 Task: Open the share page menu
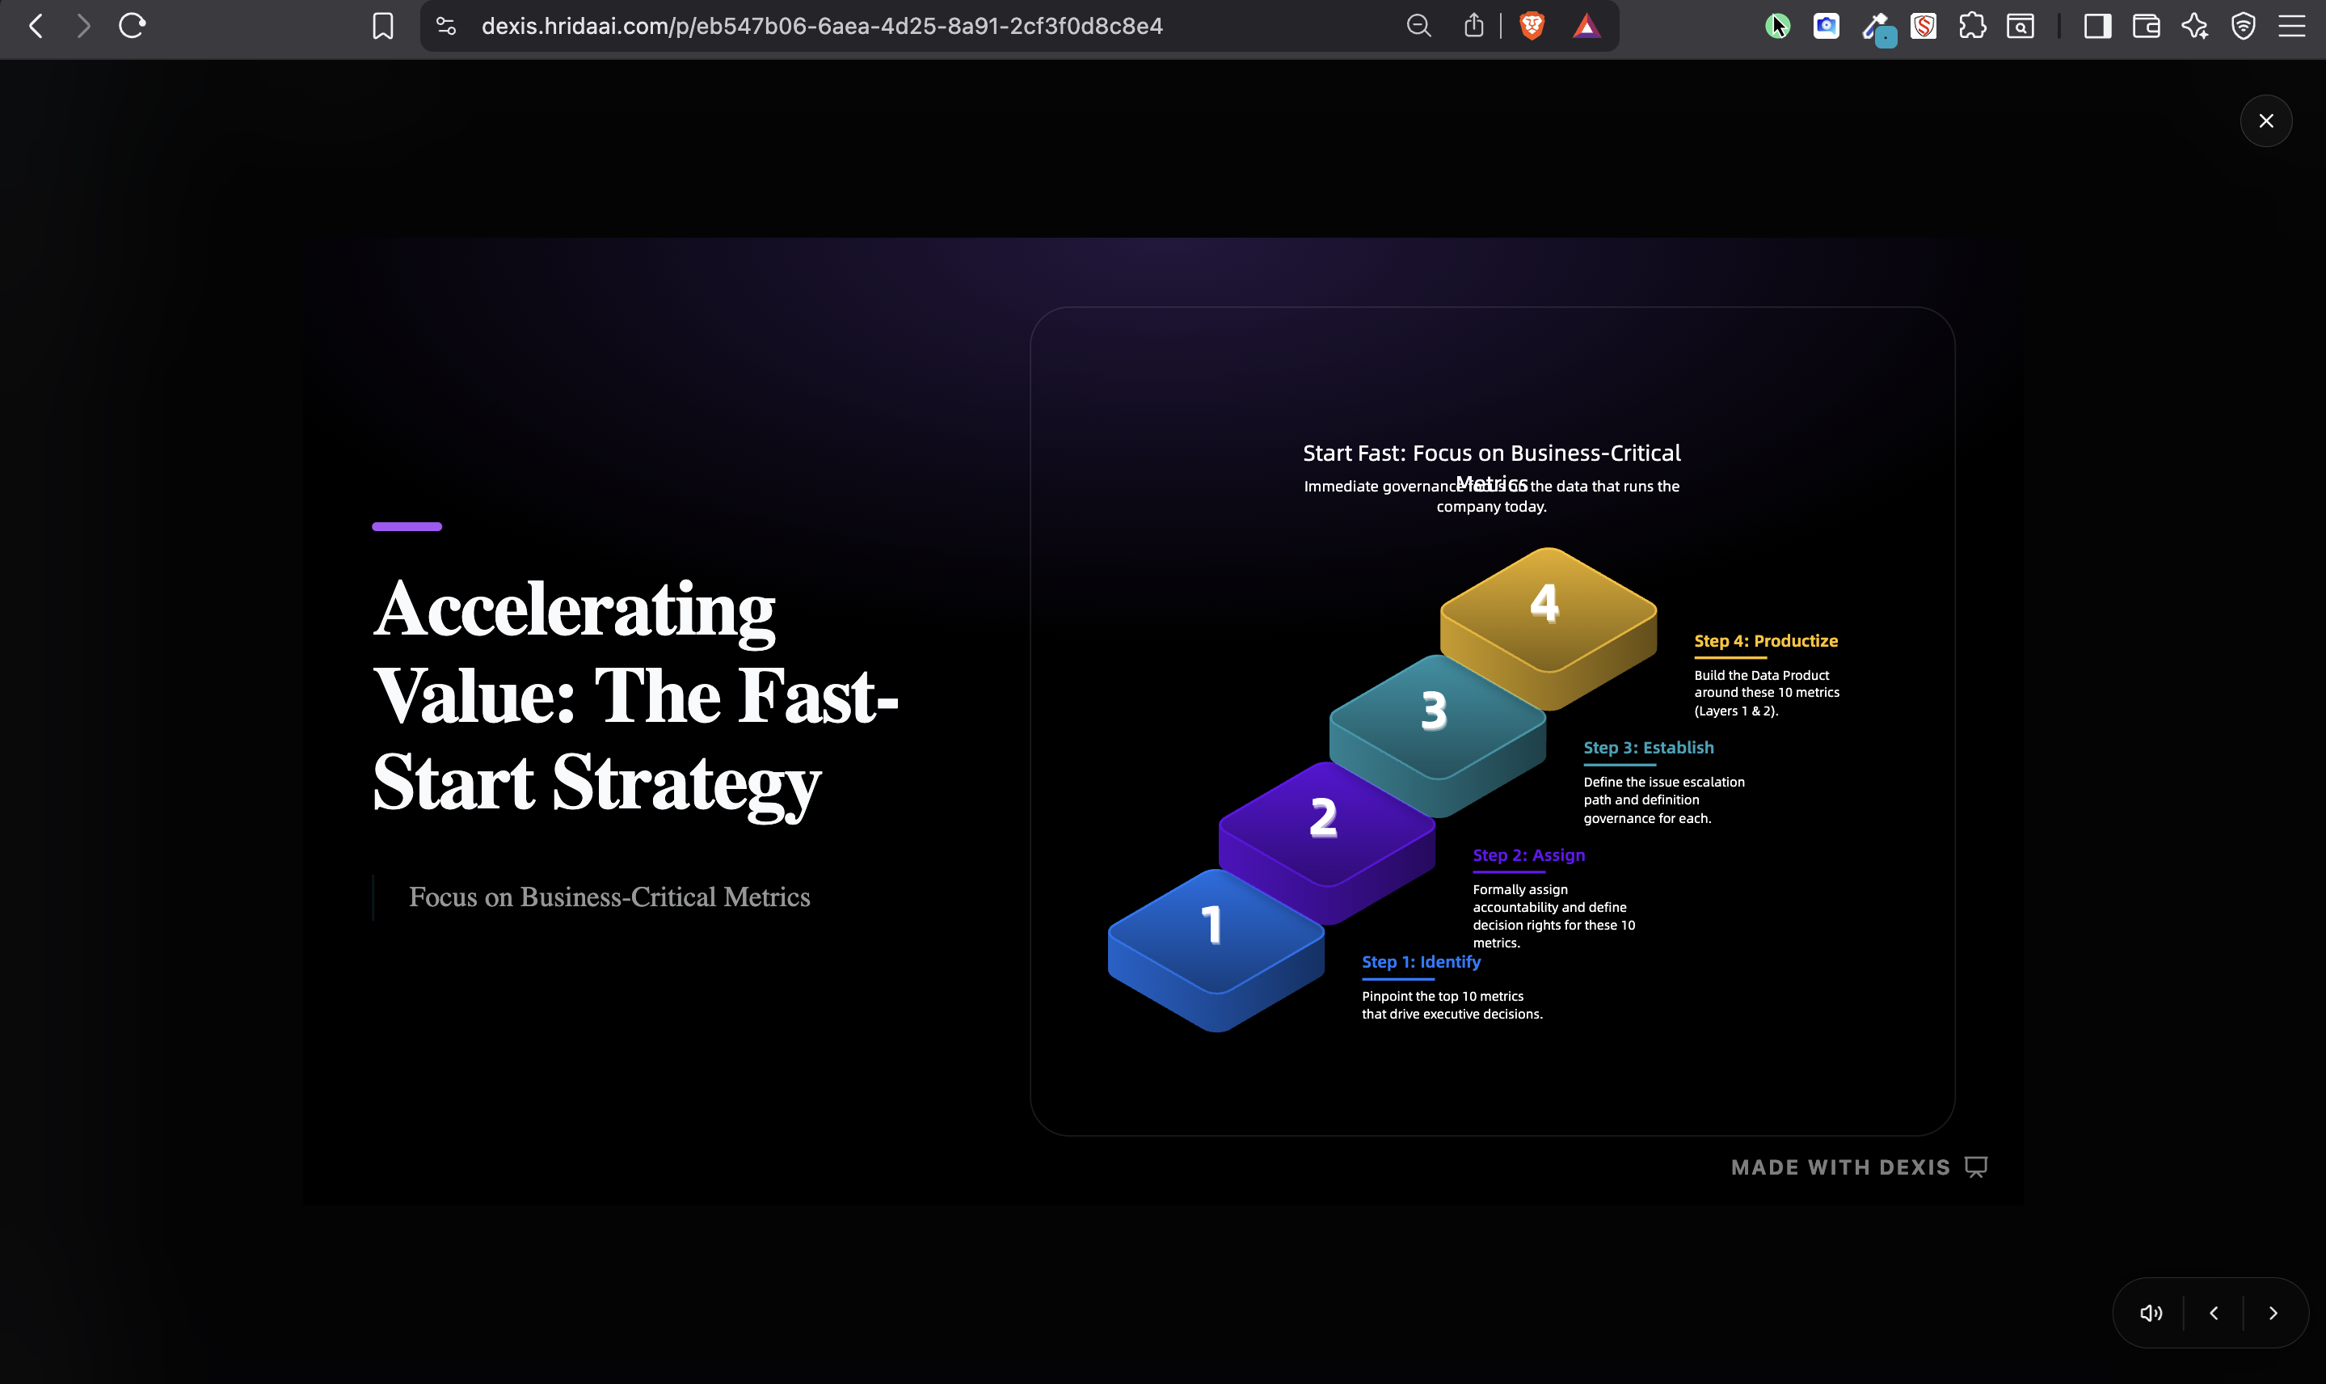[1473, 26]
